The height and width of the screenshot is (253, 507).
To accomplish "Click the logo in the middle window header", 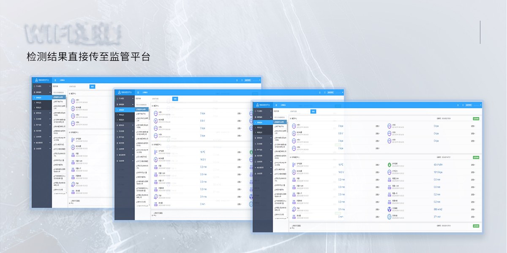I will point(120,92).
